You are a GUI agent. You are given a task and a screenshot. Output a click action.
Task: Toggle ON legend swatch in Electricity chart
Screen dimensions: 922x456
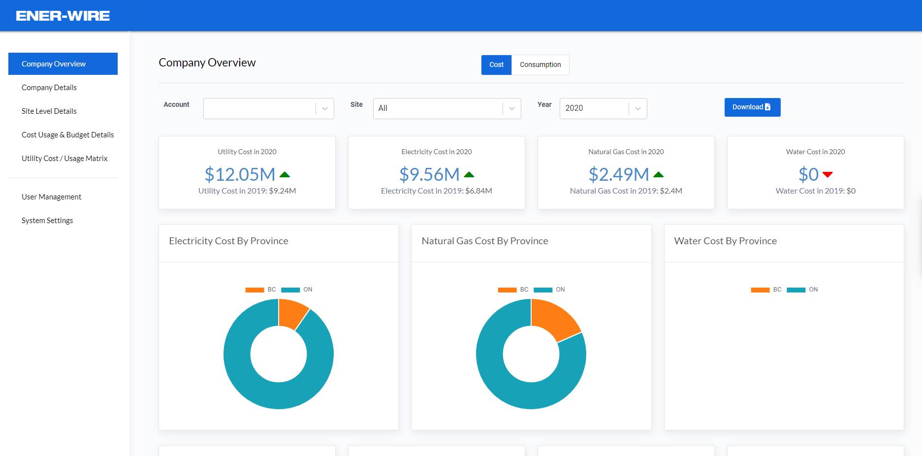click(x=290, y=290)
